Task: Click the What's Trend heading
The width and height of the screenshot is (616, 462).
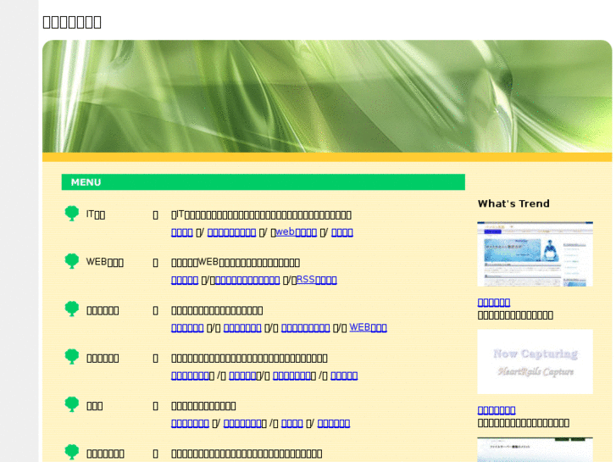Action: 513,203
